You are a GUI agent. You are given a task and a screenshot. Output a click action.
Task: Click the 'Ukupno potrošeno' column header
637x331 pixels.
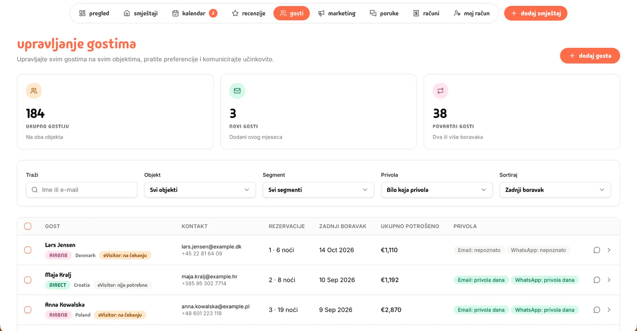pyautogui.click(x=410, y=226)
